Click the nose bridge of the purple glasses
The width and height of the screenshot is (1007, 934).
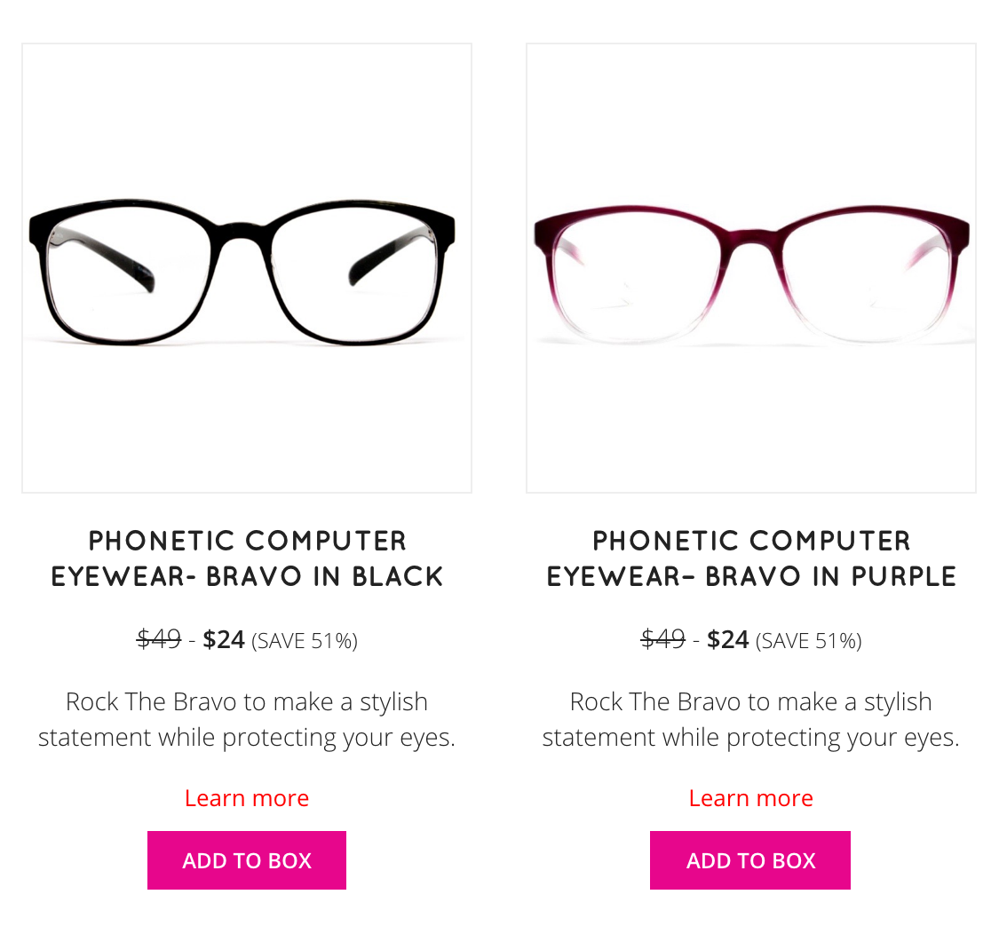tap(752, 238)
